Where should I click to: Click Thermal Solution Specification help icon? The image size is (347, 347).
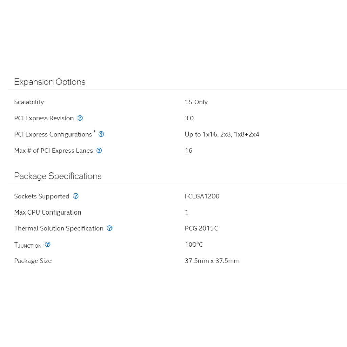tap(109, 228)
